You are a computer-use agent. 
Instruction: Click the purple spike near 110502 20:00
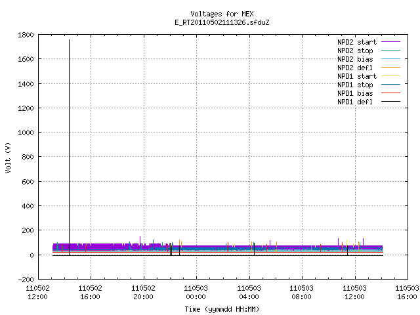140,240
